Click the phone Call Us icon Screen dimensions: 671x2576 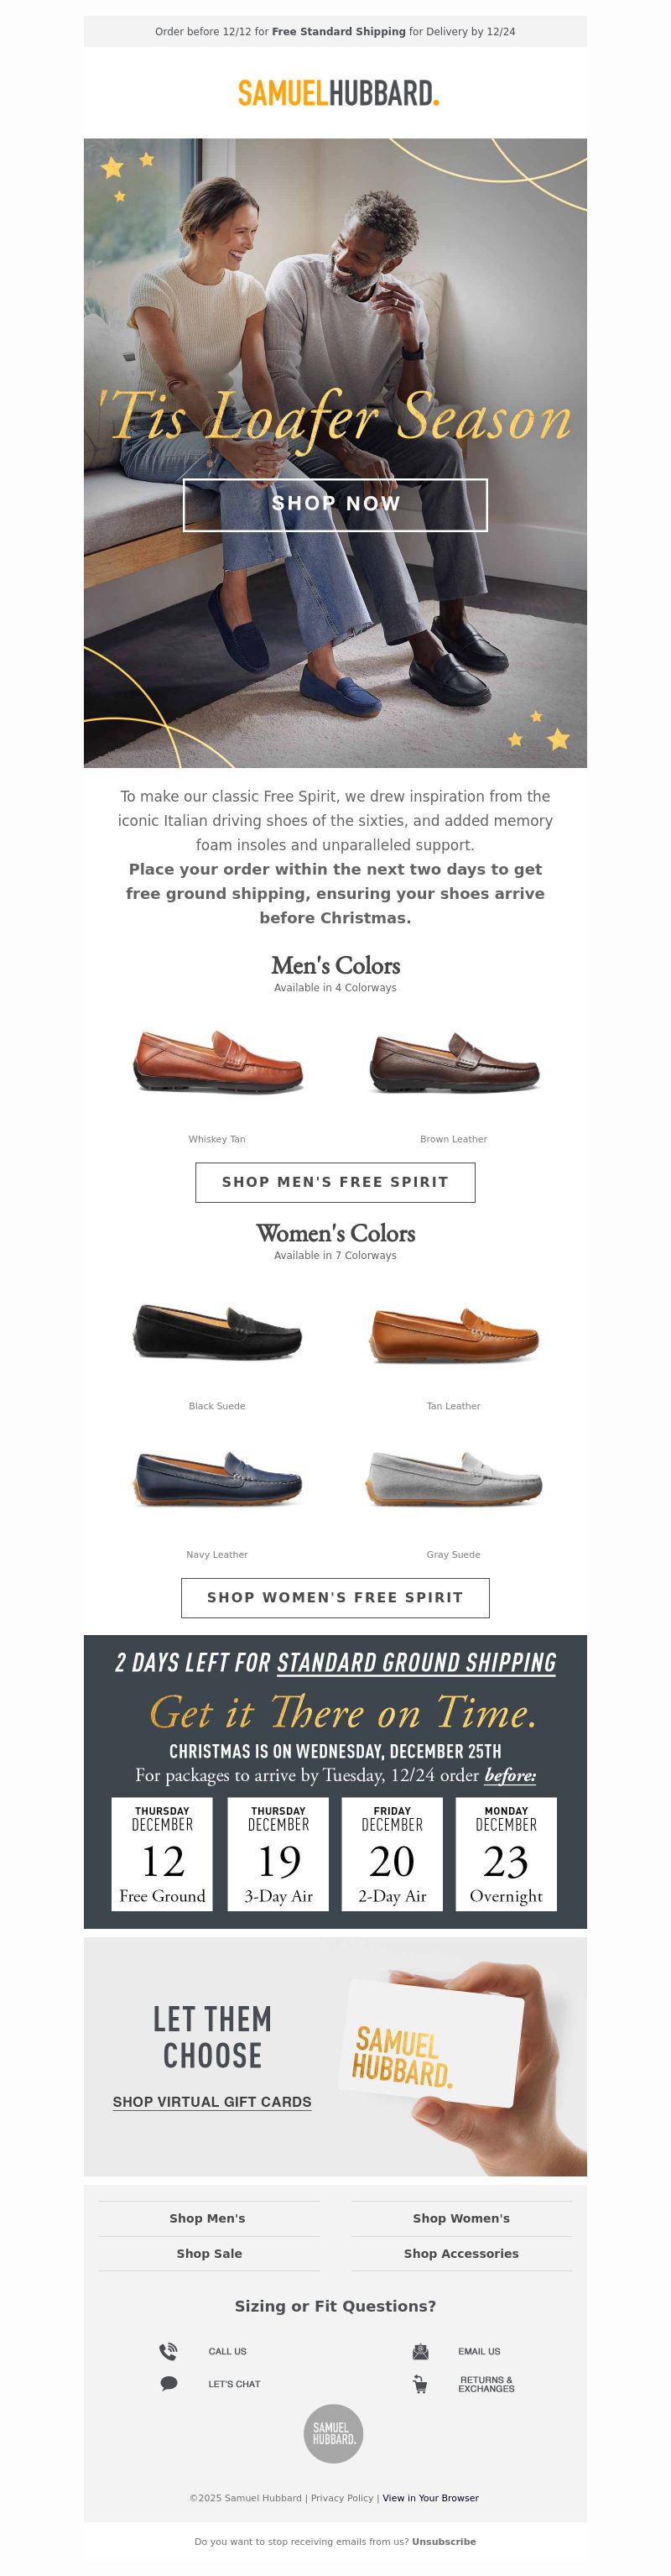168,2350
